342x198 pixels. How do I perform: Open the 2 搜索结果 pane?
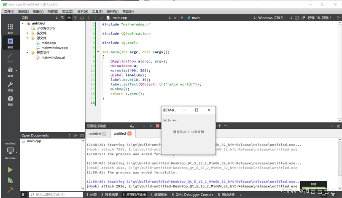[x=110, y=195]
